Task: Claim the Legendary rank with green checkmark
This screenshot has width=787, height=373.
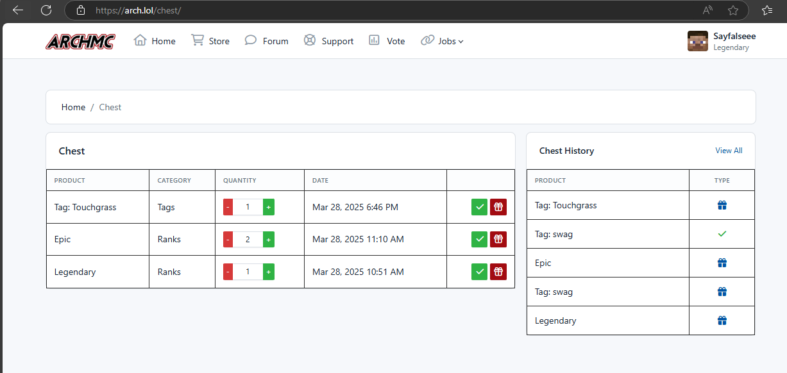Action: [479, 272]
